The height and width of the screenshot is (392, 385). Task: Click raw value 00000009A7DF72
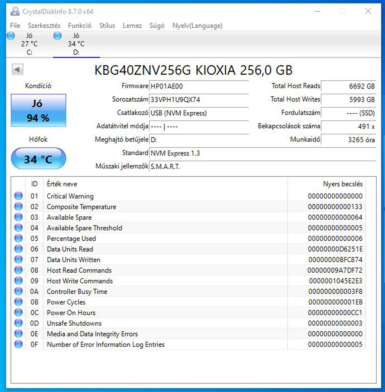335,270
